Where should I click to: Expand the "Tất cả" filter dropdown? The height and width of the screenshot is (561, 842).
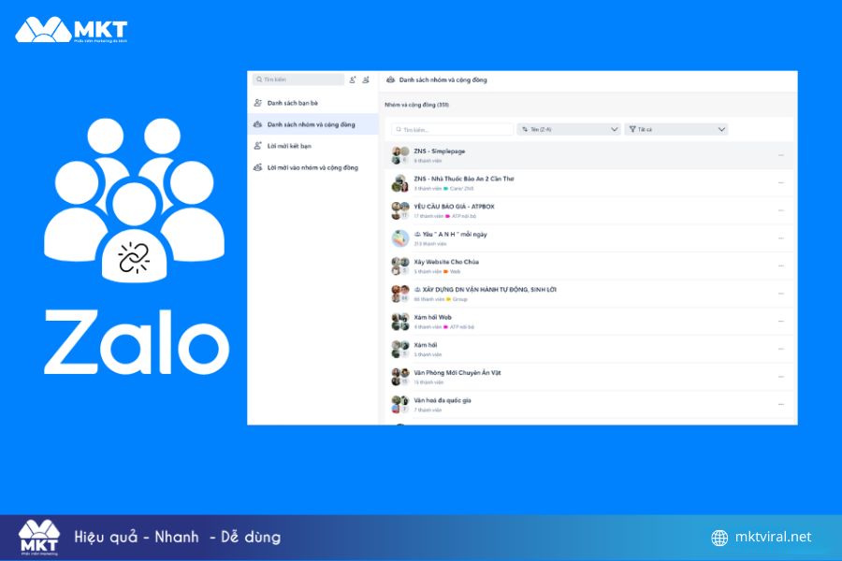[676, 129]
